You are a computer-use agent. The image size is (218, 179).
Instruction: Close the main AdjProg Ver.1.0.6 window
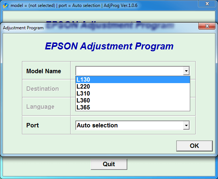(x=207, y=4)
